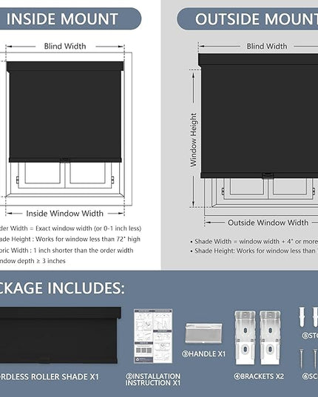Click the 'PACKAGE INCLUDES:' heading
Screen dimensions: 318x397
[62, 288]
